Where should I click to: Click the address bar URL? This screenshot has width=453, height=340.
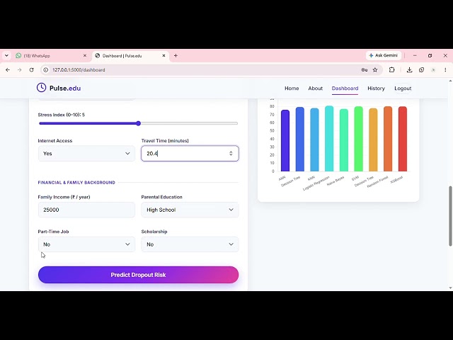(79, 70)
